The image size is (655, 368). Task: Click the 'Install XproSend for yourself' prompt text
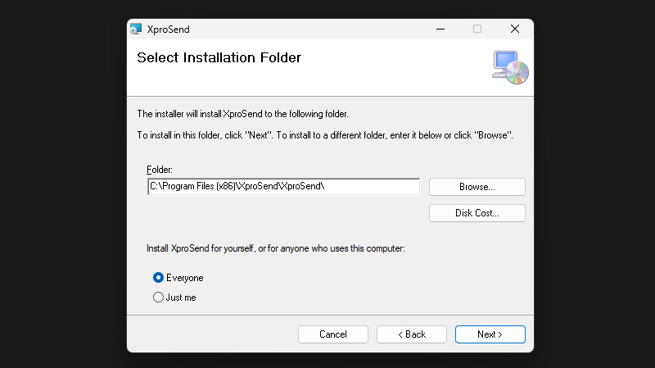pyautogui.click(x=275, y=248)
